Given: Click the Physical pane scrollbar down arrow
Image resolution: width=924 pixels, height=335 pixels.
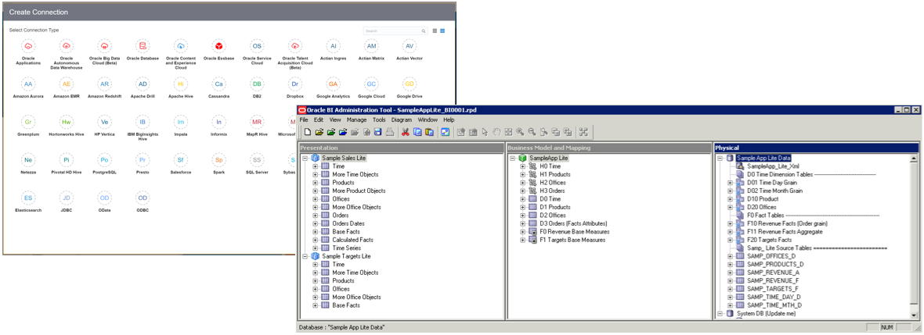Looking at the screenshot, I should [x=914, y=315].
